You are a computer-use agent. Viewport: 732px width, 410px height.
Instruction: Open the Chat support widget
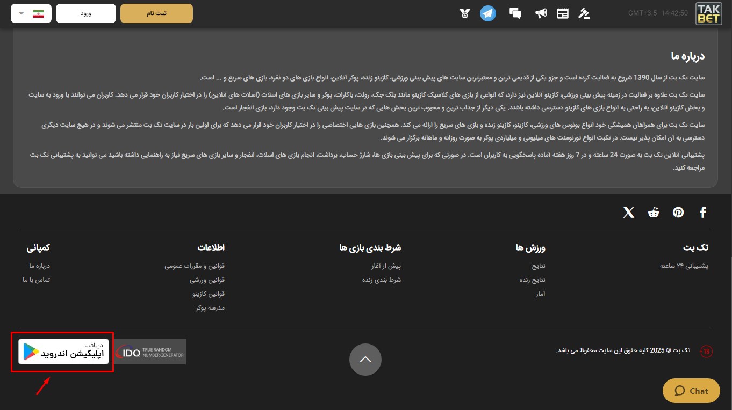pos(691,391)
